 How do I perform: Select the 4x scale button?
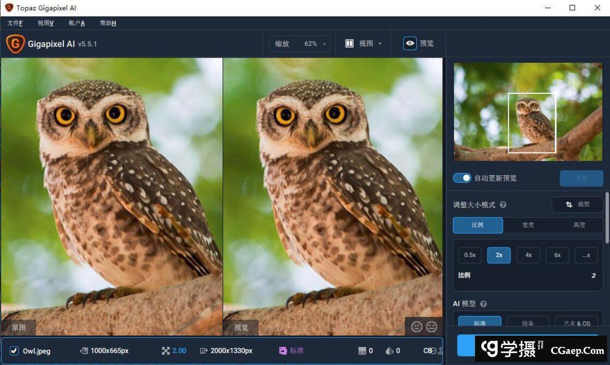528,255
